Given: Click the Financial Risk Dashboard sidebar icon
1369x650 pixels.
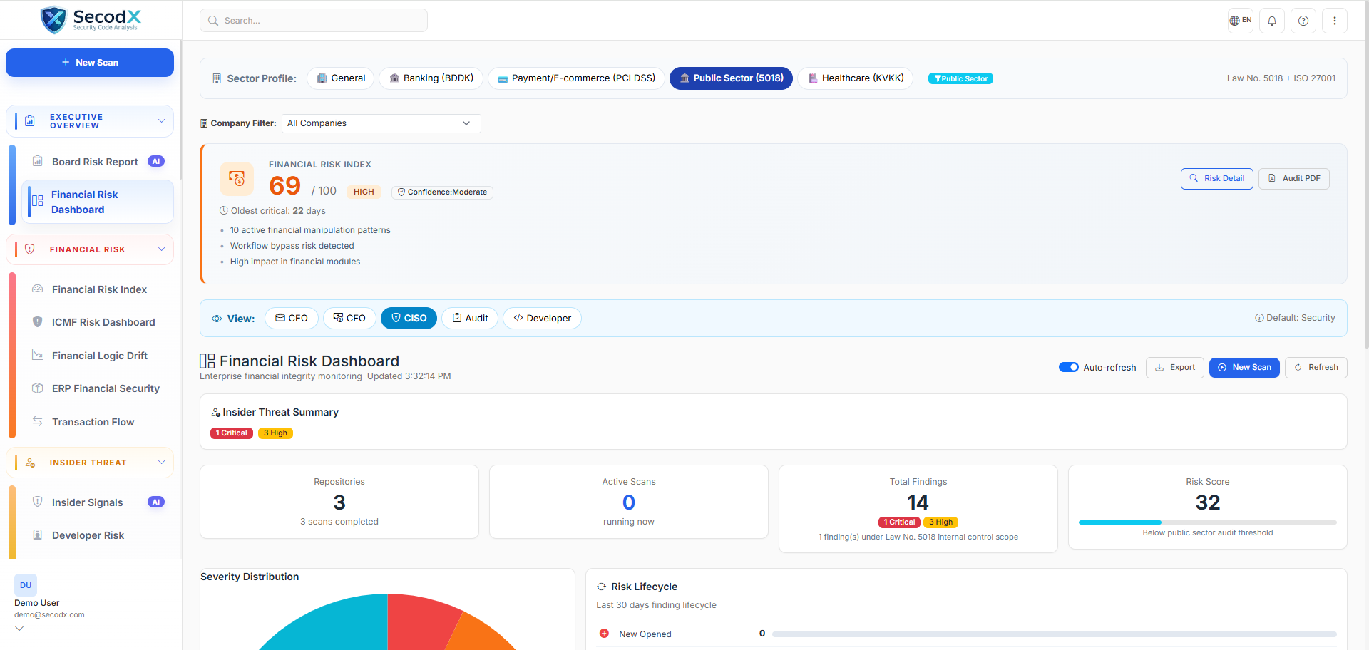Looking at the screenshot, I should [x=38, y=201].
